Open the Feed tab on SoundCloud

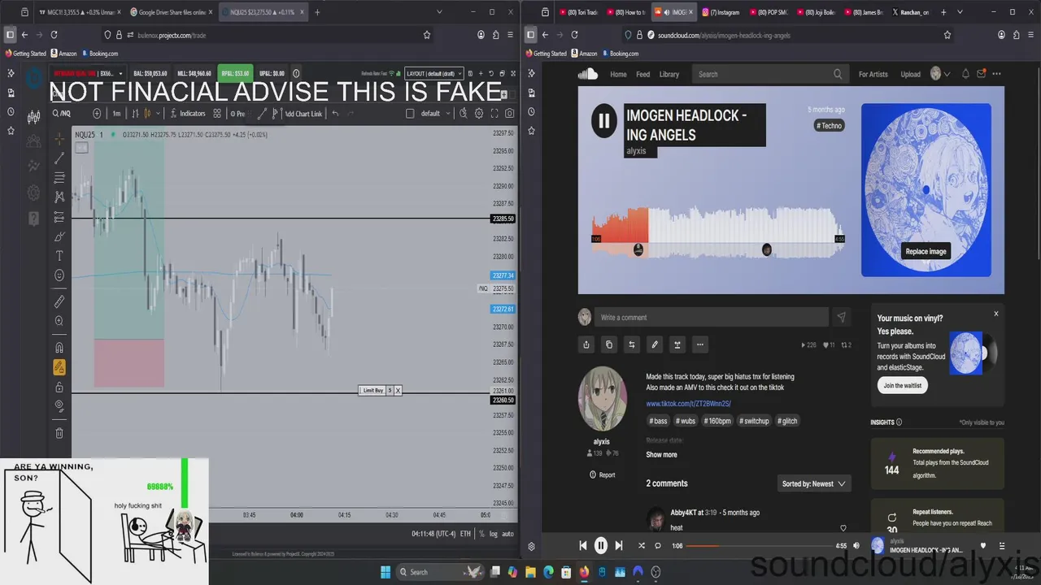[x=642, y=74]
